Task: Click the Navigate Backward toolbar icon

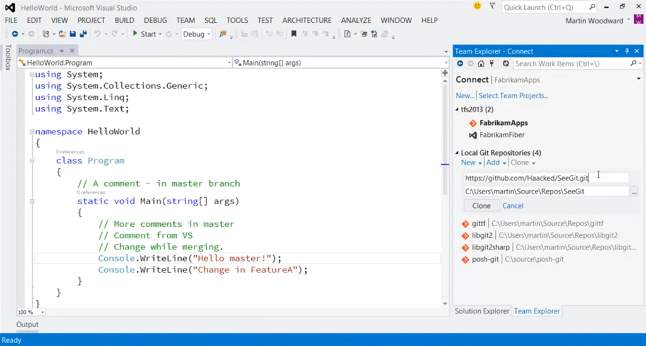Action: pos(15,34)
